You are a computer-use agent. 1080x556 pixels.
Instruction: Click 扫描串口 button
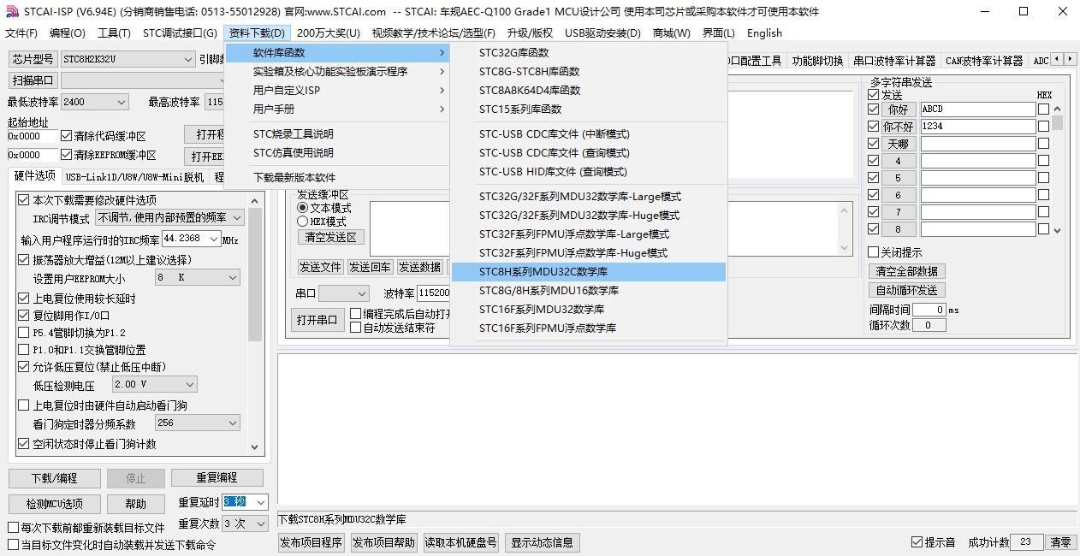pos(34,80)
